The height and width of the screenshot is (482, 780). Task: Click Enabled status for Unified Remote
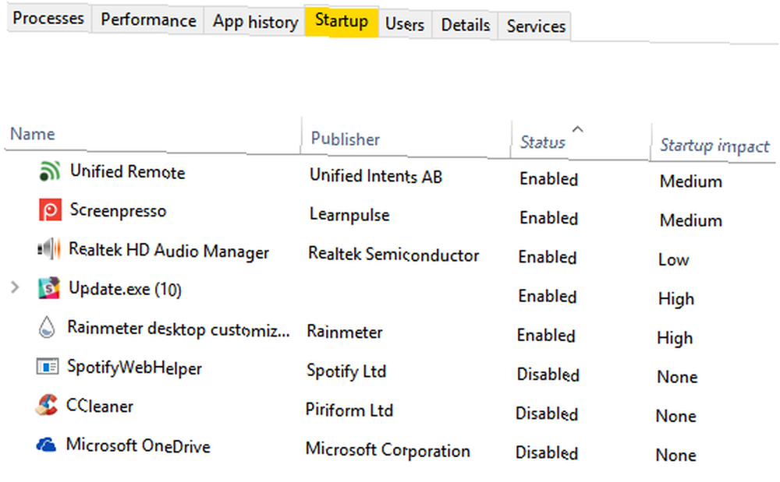coord(548,179)
